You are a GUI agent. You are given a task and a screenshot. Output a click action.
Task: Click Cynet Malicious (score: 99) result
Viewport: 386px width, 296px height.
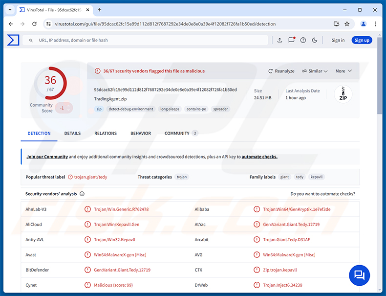(x=113, y=285)
